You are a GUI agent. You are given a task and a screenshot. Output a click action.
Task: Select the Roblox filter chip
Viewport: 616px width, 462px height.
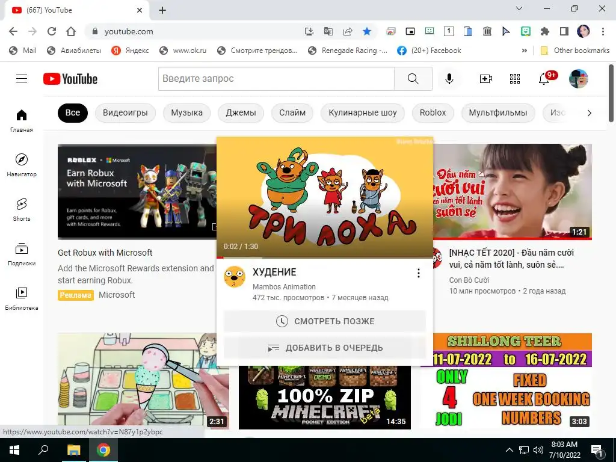pyautogui.click(x=433, y=112)
